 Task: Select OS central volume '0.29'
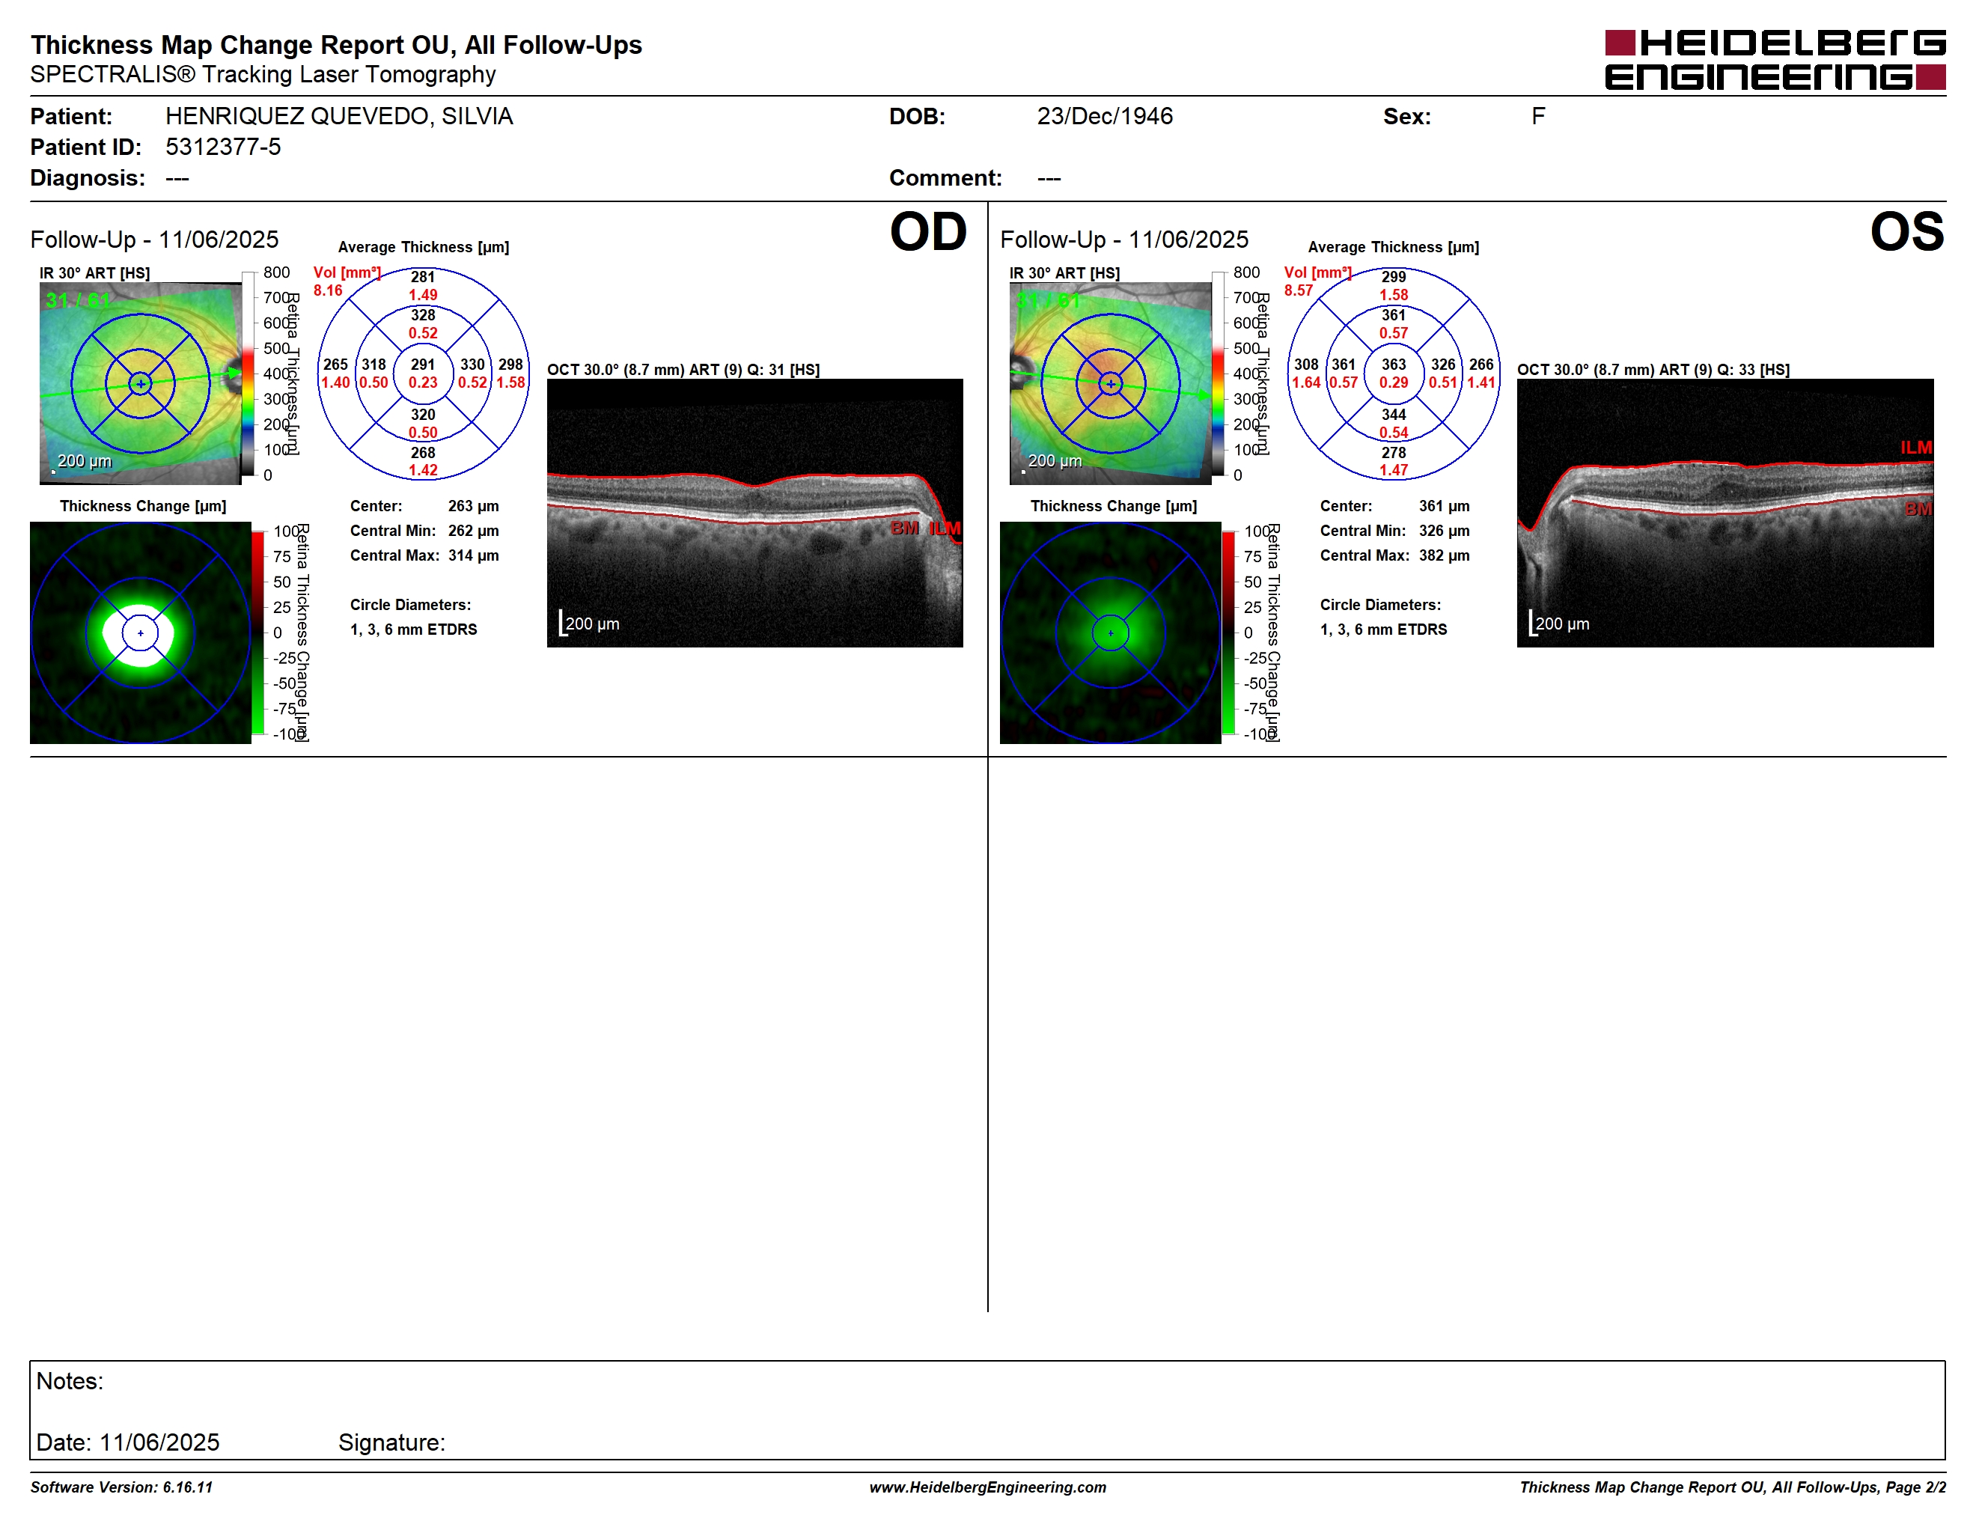1394,382
